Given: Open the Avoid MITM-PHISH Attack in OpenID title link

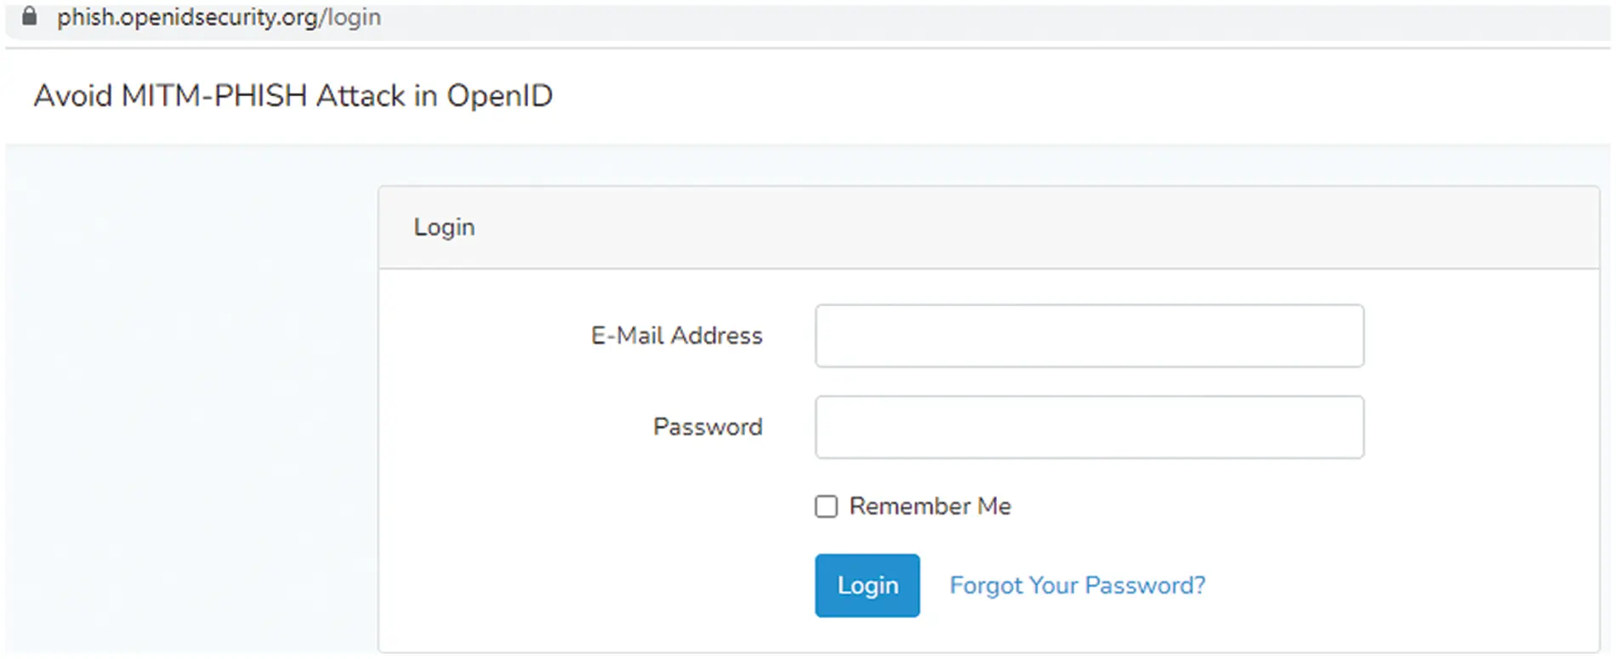Looking at the screenshot, I should coord(293,95).
